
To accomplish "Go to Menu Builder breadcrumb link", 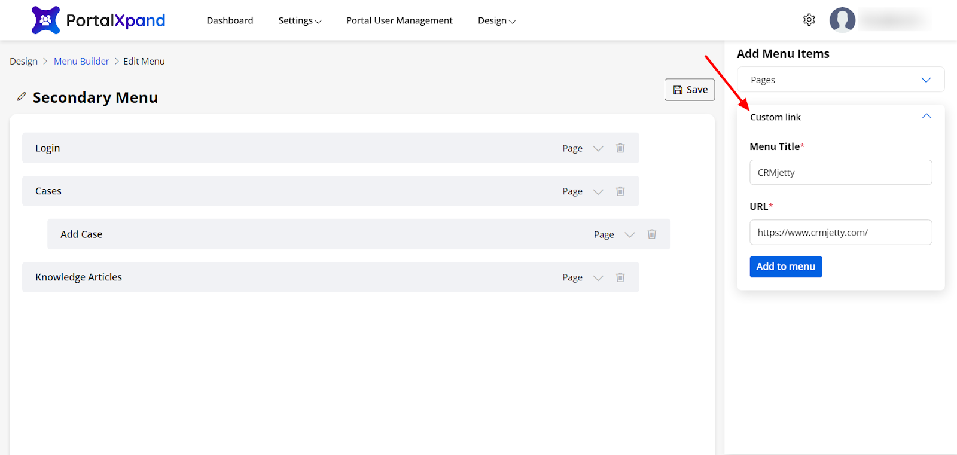I will pos(81,61).
